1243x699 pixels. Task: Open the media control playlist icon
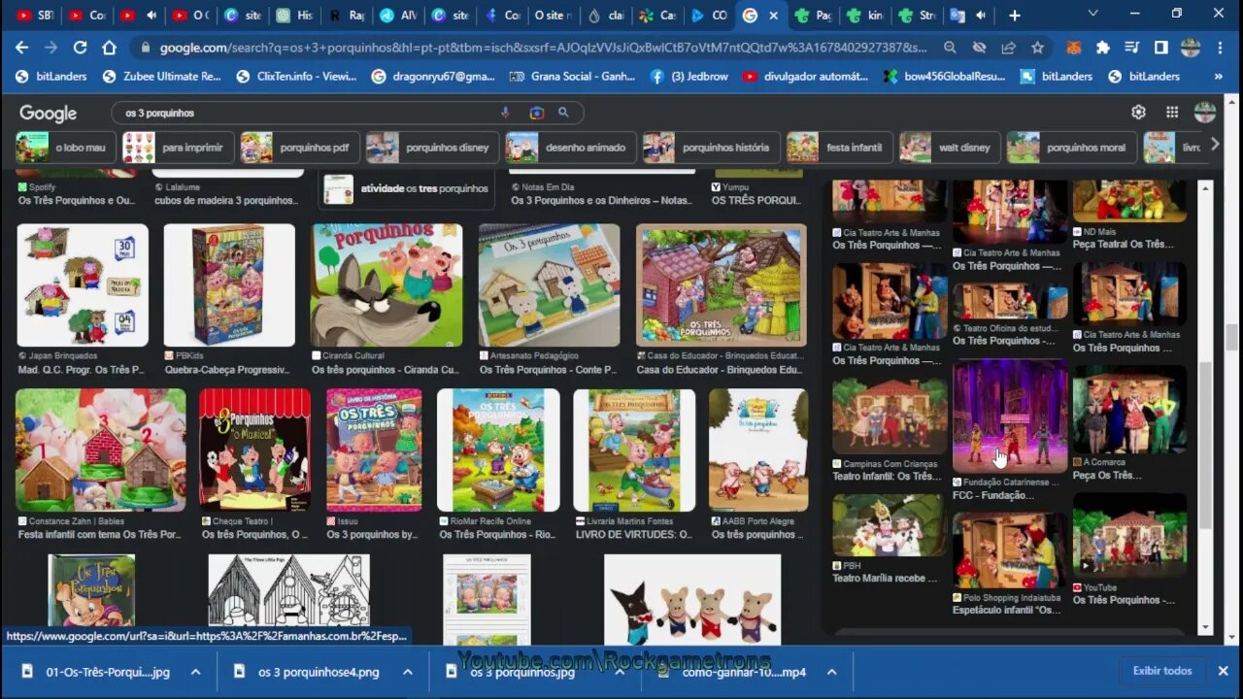click(x=1132, y=47)
